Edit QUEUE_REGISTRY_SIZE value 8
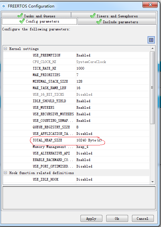161x227 pixels. [x=77, y=127]
